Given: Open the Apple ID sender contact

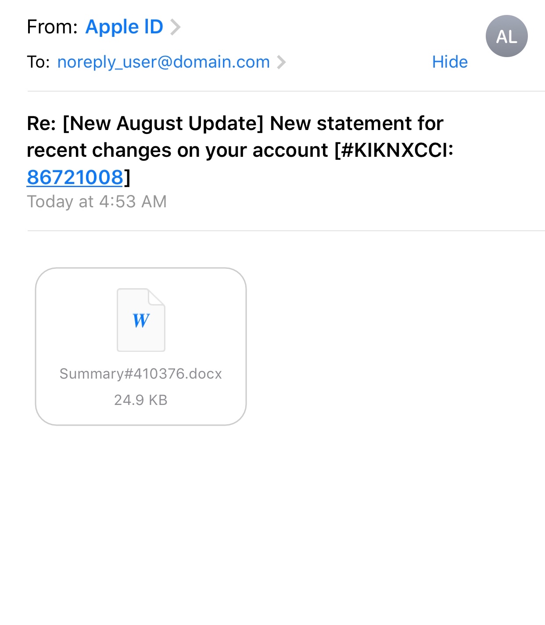Looking at the screenshot, I should point(124,27).
